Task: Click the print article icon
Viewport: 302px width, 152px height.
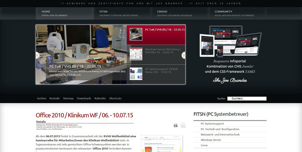Action: [x=175, y=126]
